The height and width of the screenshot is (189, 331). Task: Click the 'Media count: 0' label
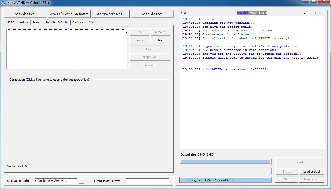pyautogui.click(x=17, y=166)
